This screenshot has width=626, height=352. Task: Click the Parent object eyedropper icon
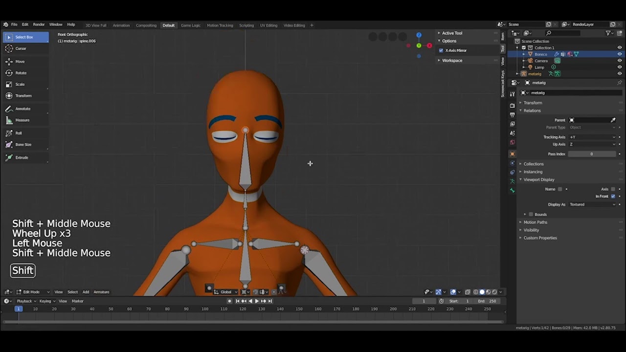(x=613, y=120)
